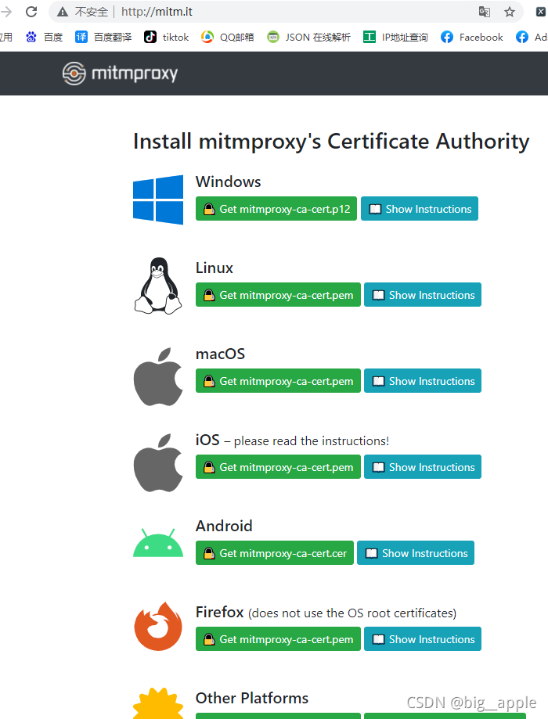
Task: Open the 百度 bookmark
Action: coord(45,37)
